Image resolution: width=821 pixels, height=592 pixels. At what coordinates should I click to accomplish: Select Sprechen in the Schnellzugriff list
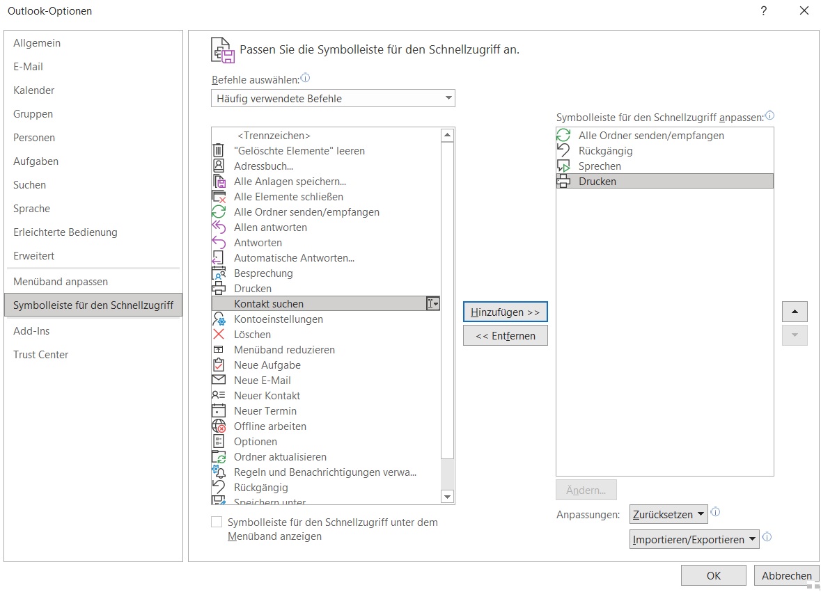tap(665, 166)
